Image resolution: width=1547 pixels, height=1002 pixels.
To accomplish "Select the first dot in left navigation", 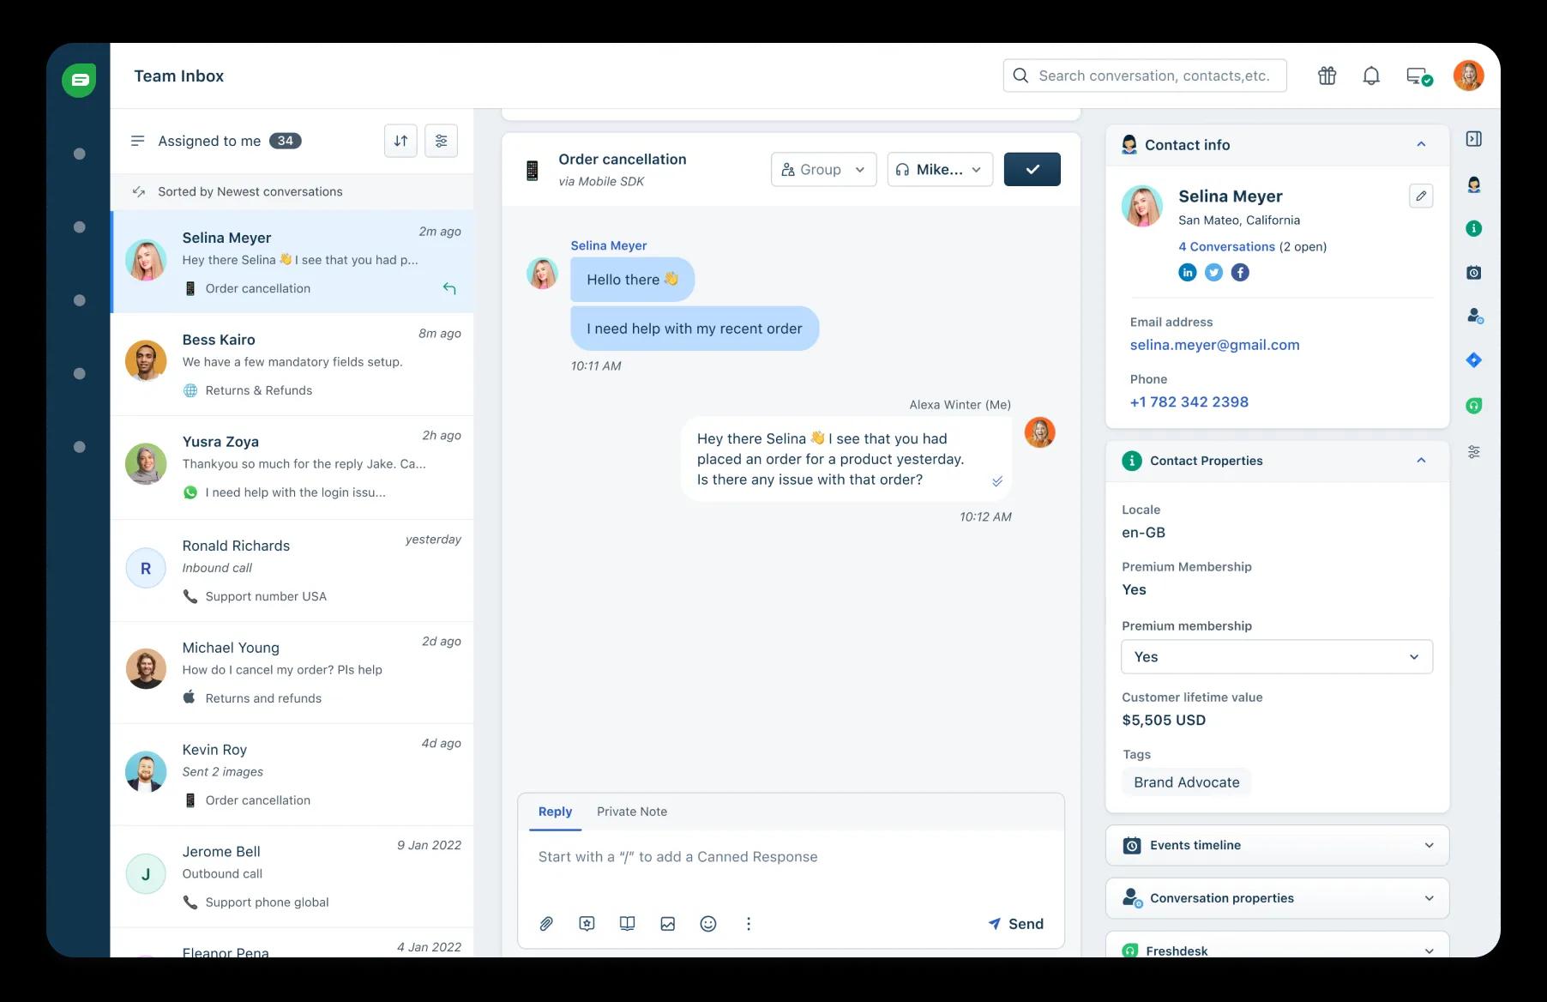I will point(80,154).
